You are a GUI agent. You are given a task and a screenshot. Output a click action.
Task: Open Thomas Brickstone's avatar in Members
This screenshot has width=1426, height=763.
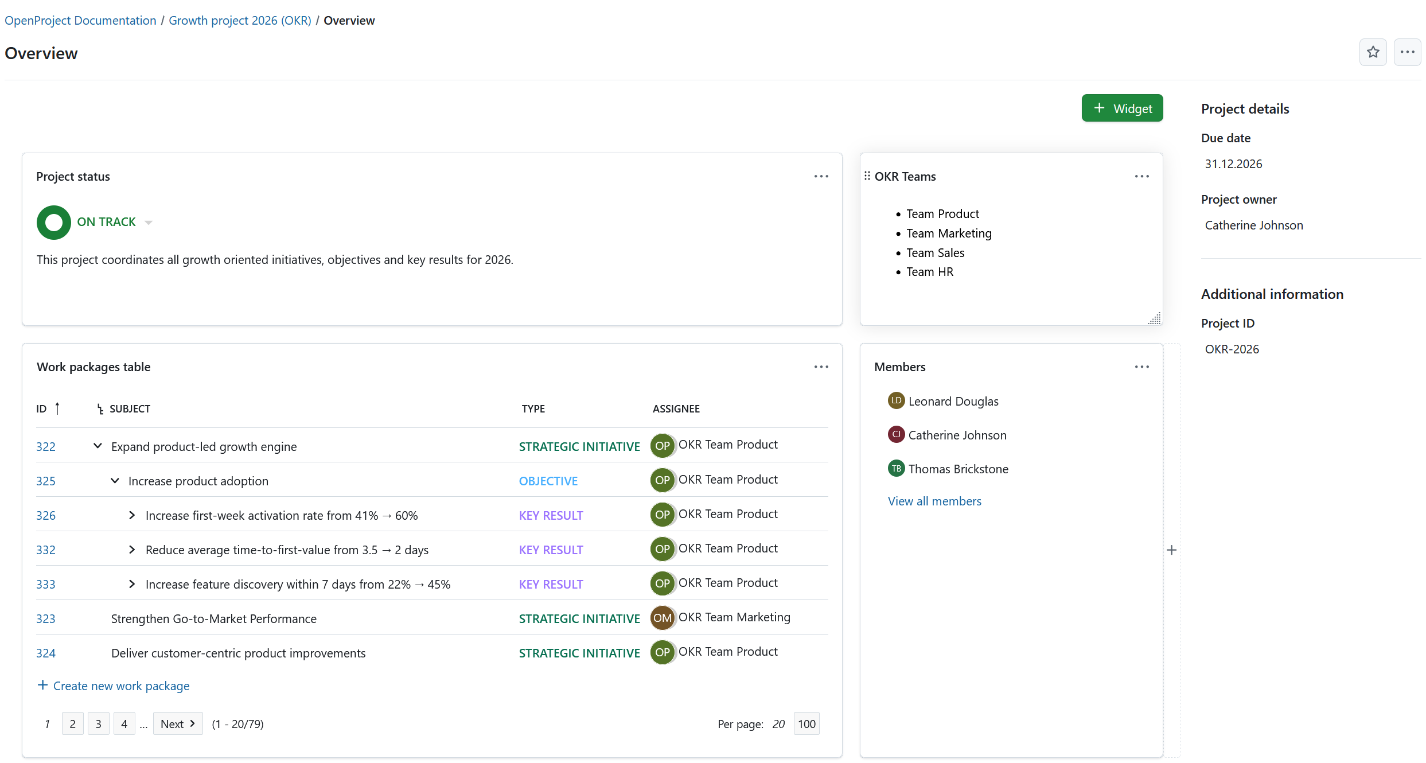pyautogui.click(x=895, y=468)
